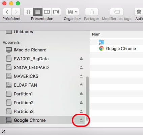Click the Appareils section header

click(11, 42)
